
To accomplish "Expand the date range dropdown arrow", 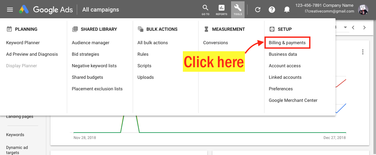I will (x=345, y=28).
